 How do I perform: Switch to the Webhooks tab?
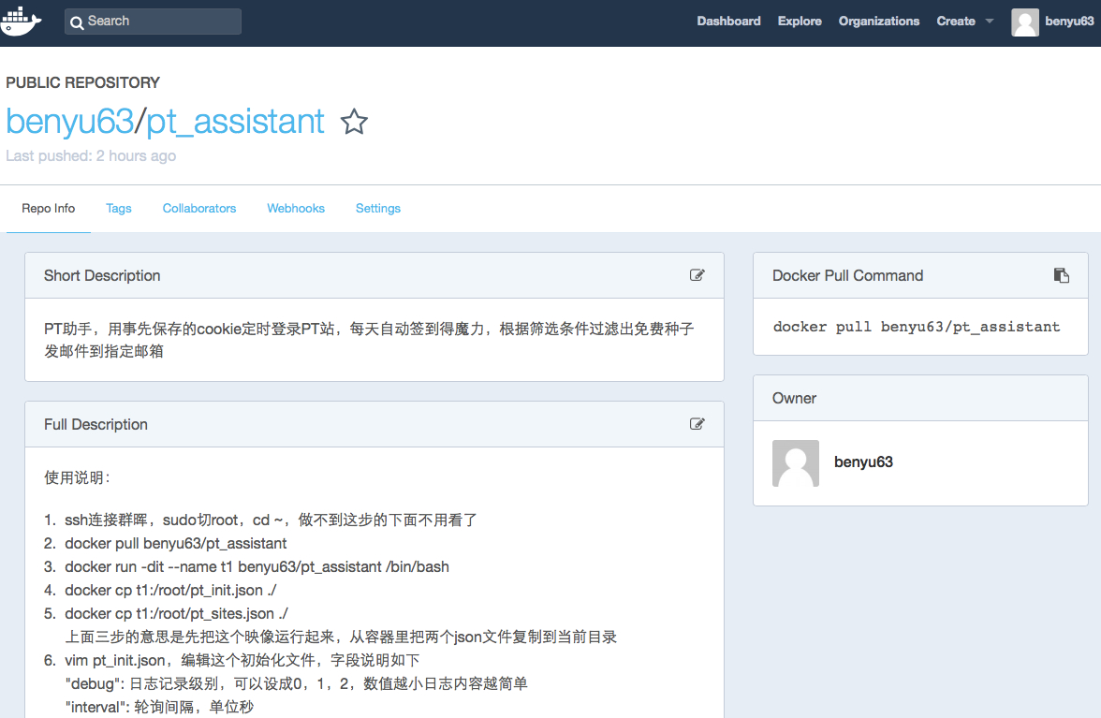[x=296, y=209]
